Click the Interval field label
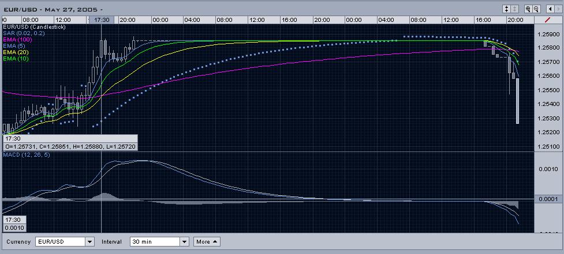The width and height of the screenshot is (564, 254). tap(111, 242)
